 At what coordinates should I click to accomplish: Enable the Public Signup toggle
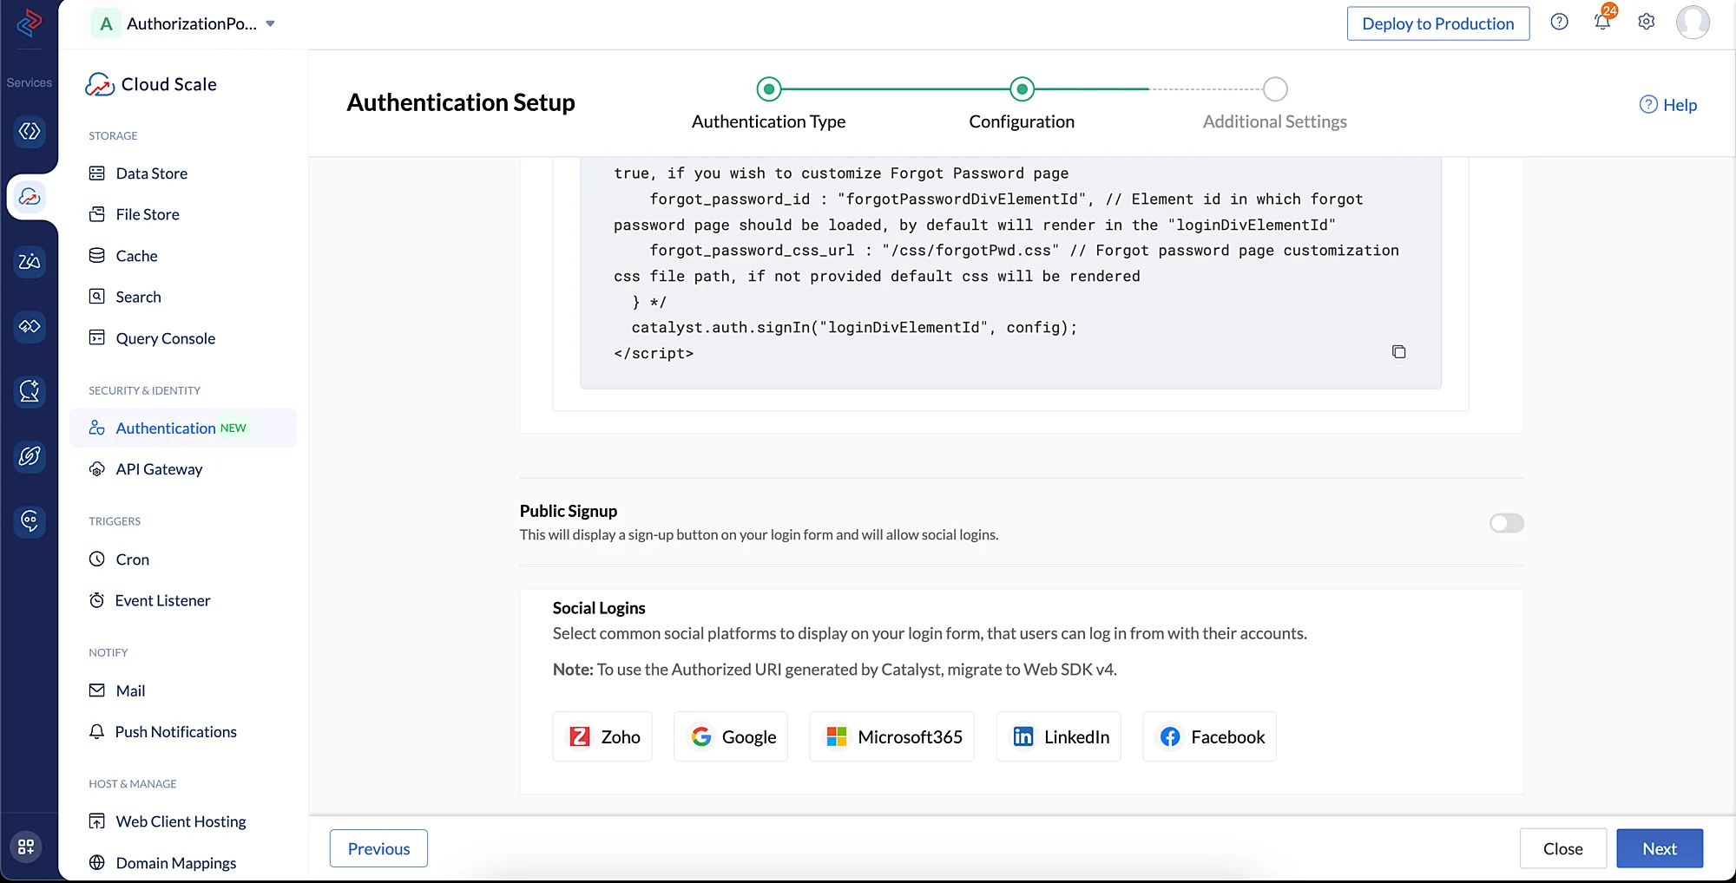click(x=1506, y=523)
